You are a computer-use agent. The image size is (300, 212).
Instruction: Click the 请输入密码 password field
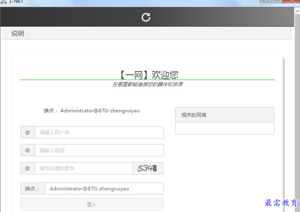point(99,150)
